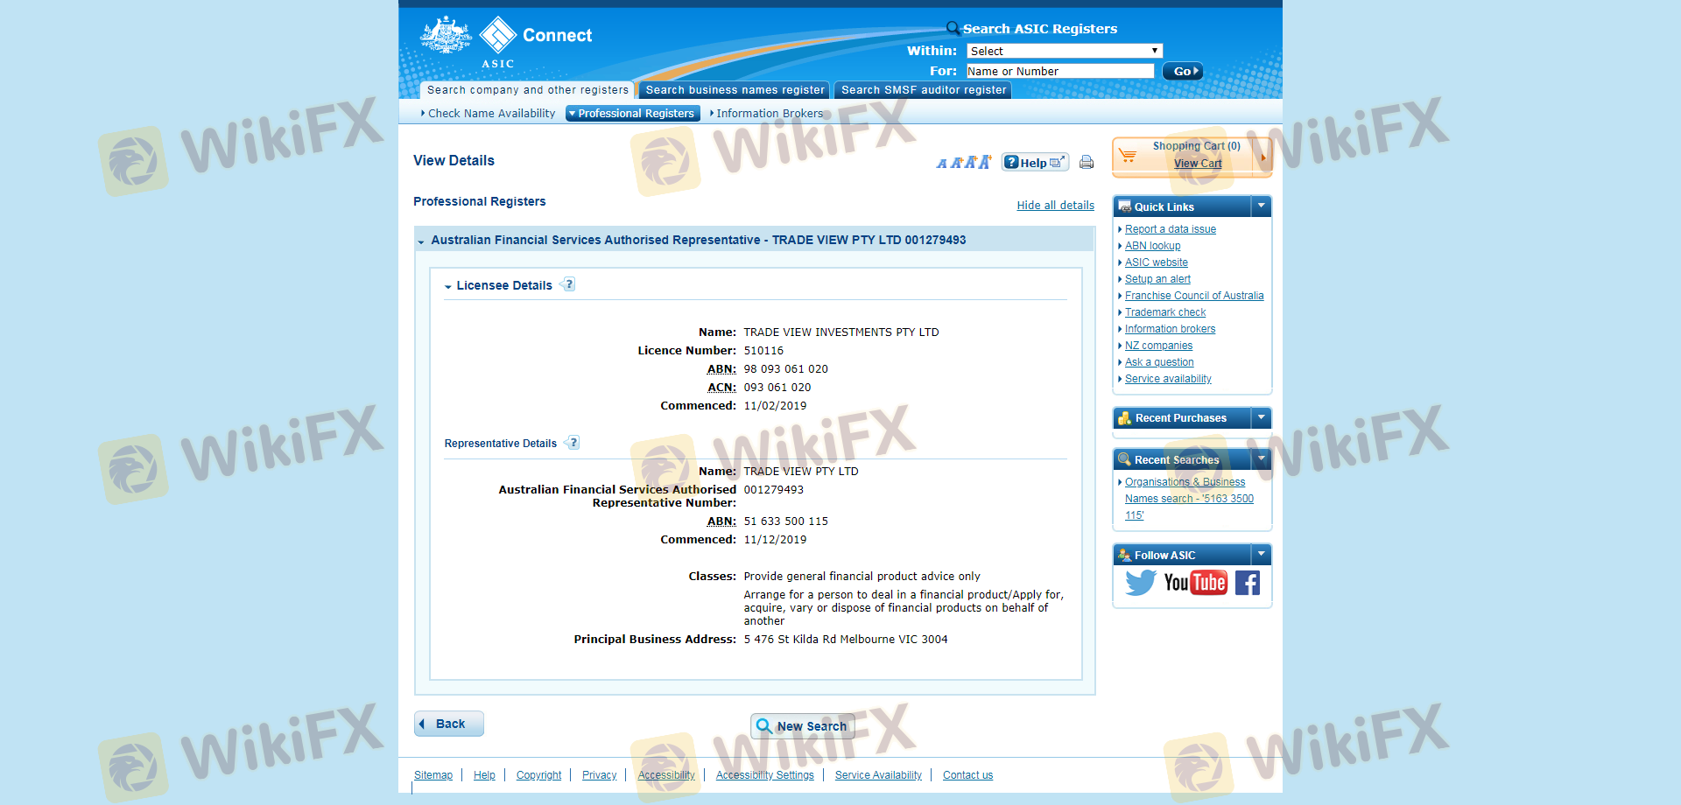Click Licensee Details help question icon
The width and height of the screenshot is (1681, 805).
(569, 284)
